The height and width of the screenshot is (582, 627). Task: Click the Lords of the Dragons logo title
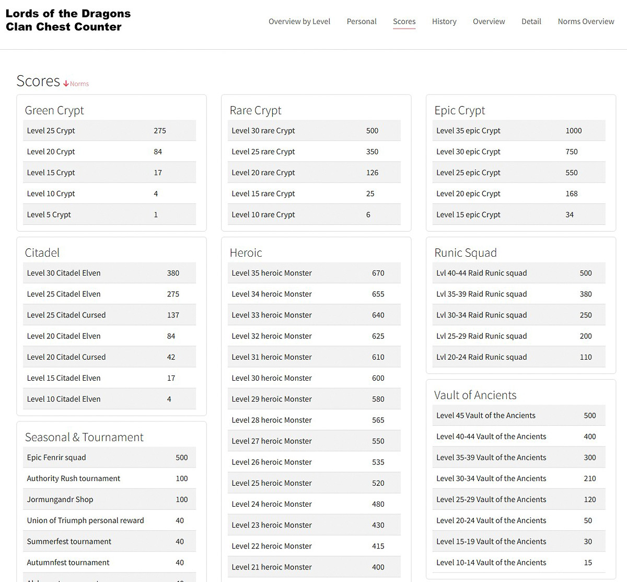tap(68, 20)
